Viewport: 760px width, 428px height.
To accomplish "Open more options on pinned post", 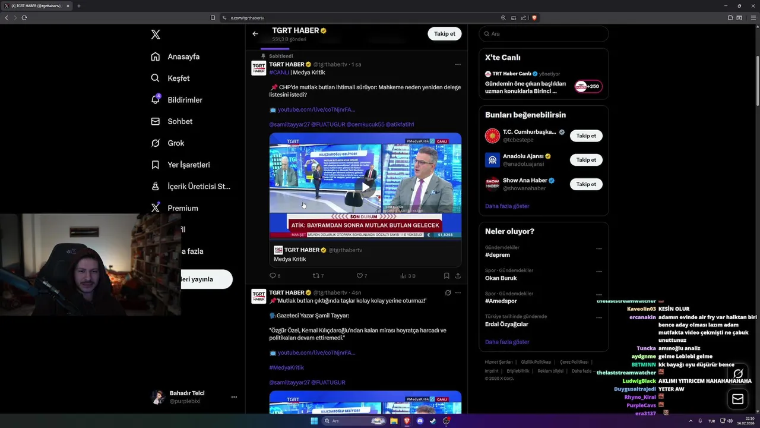I will (x=458, y=64).
